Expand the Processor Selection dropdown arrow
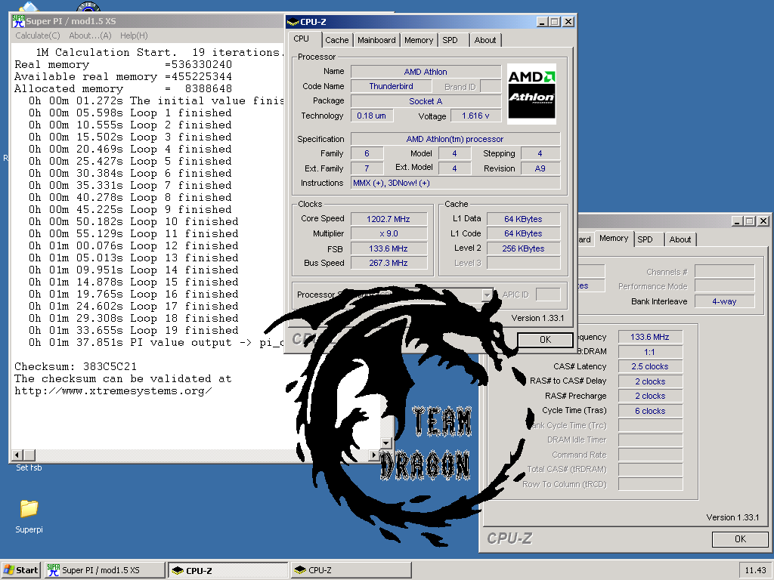Viewport: 774px width, 580px height. pos(487,295)
